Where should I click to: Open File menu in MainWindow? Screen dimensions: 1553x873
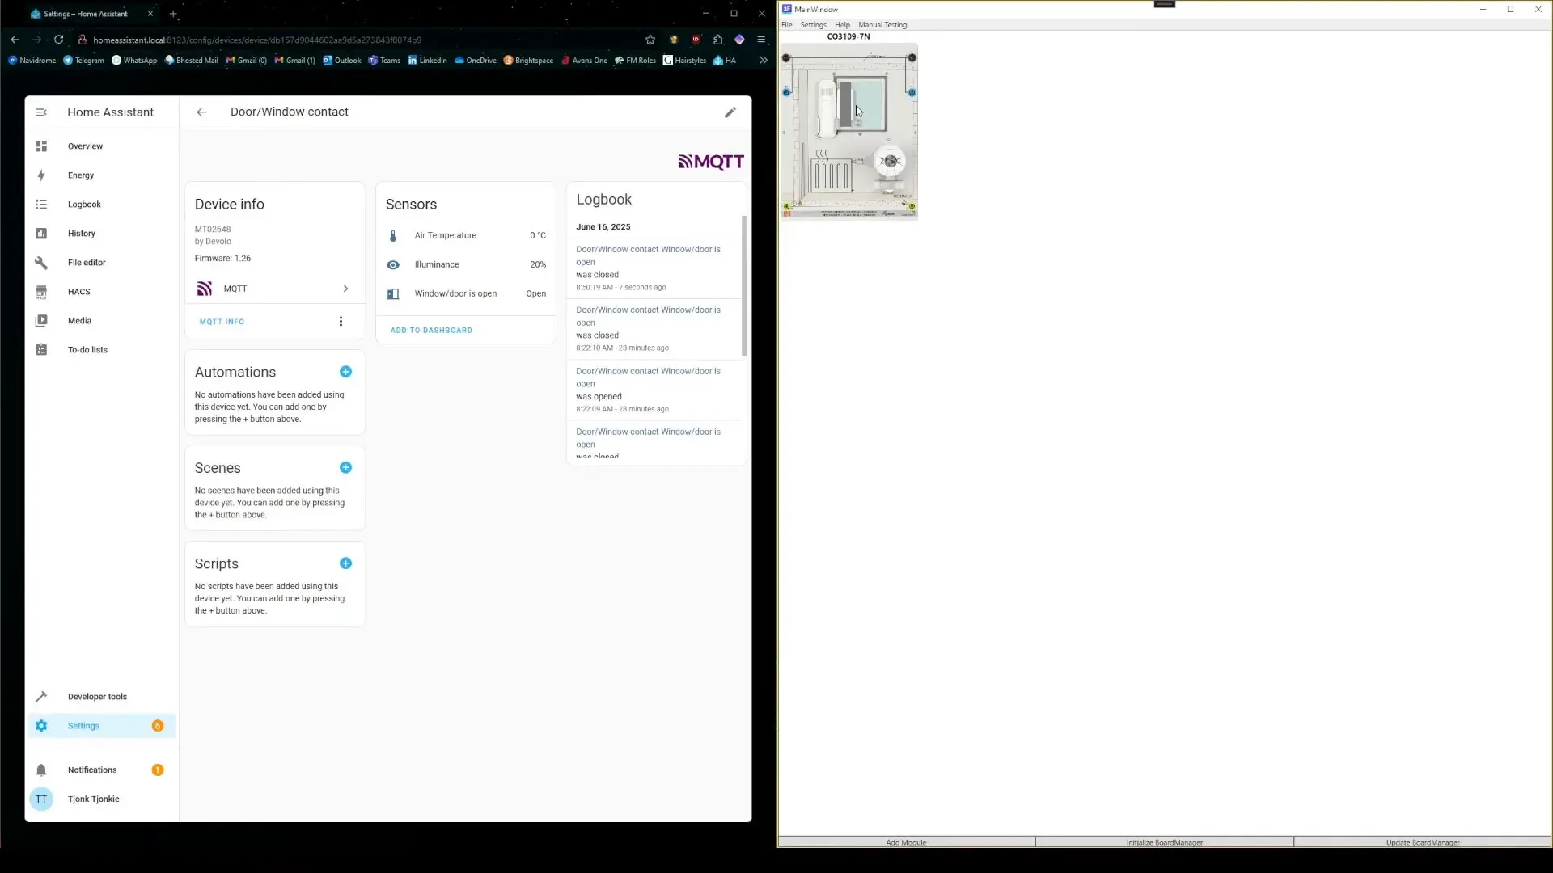coord(787,25)
